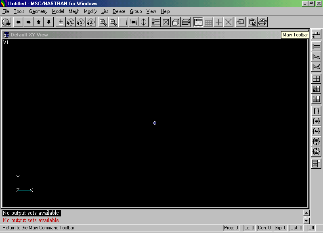The height and width of the screenshot is (233, 323).
Task: Open the Geometry menu
Action: tap(38, 11)
